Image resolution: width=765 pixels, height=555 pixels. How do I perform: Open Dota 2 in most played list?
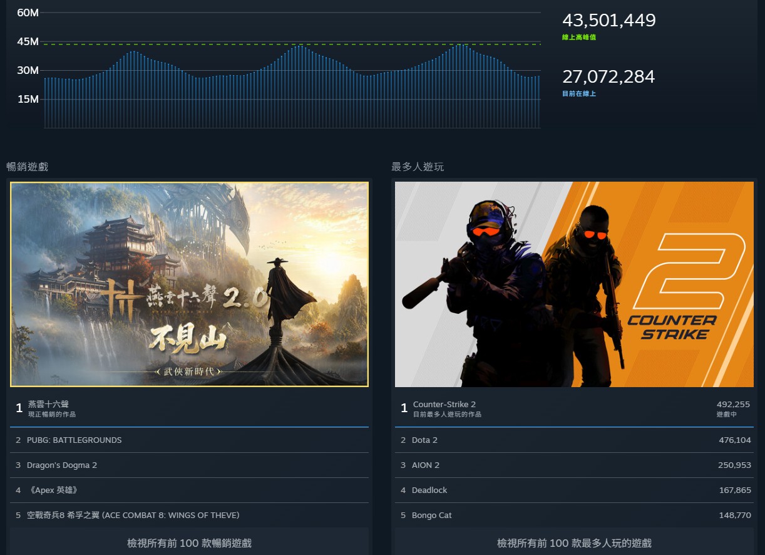pos(574,440)
